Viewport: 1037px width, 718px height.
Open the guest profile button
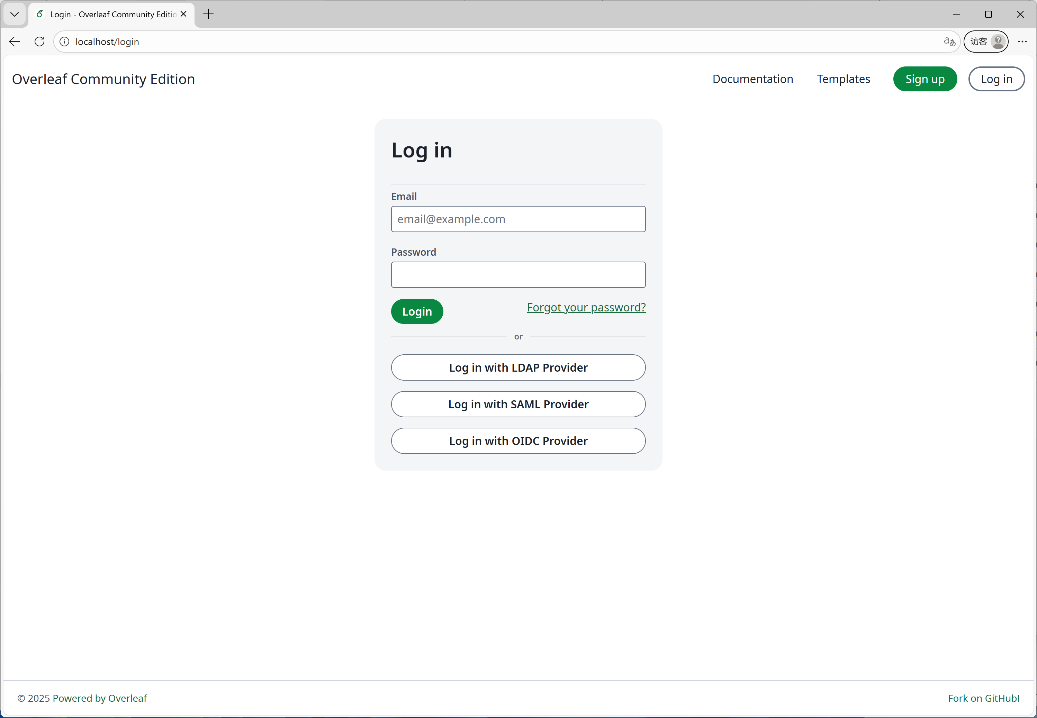[x=985, y=42]
